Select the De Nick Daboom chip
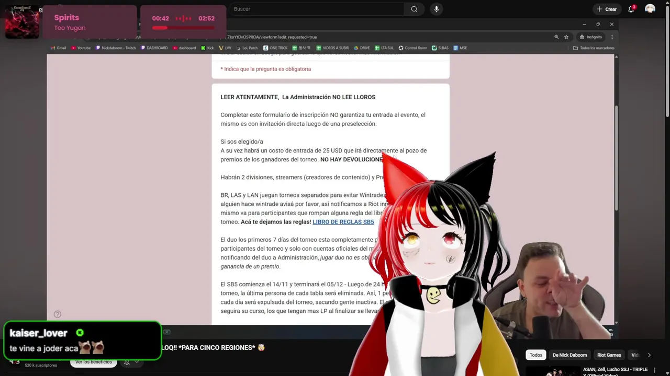This screenshot has height=376, width=670. click(570, 355)
